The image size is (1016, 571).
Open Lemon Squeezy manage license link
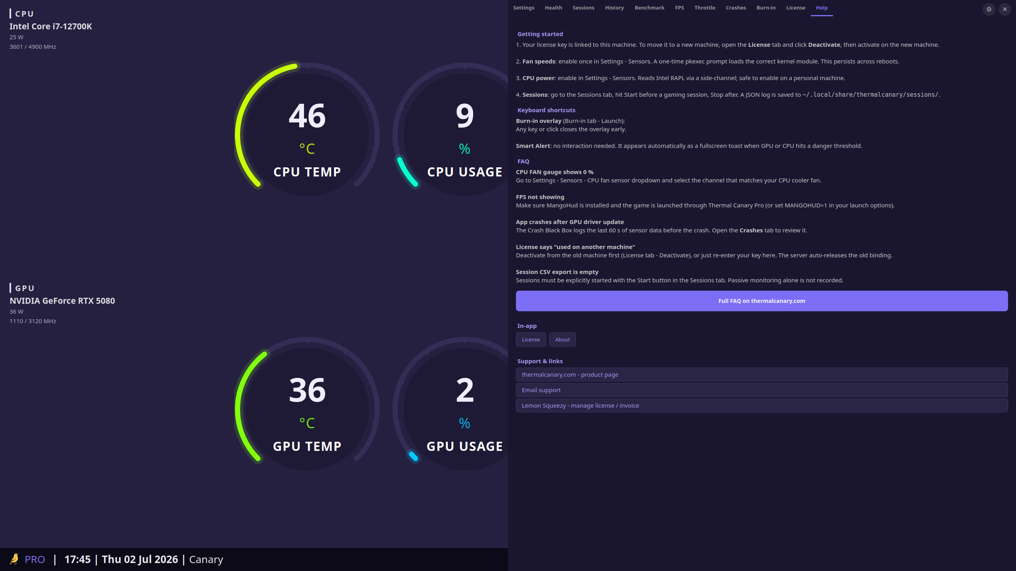pyautogui.click(x=762, y=406)
